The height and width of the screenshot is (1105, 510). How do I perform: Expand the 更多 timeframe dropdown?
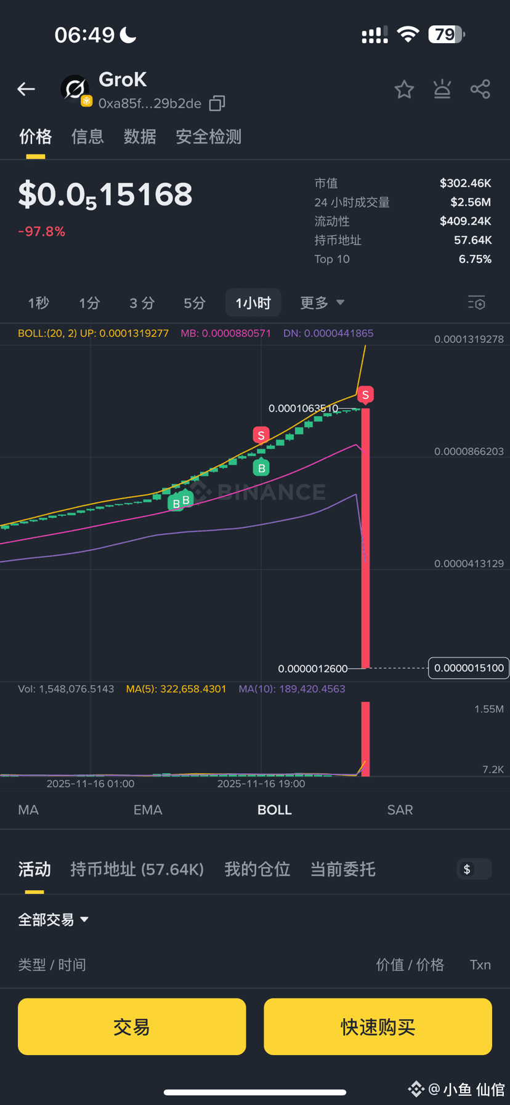point(322,303)
